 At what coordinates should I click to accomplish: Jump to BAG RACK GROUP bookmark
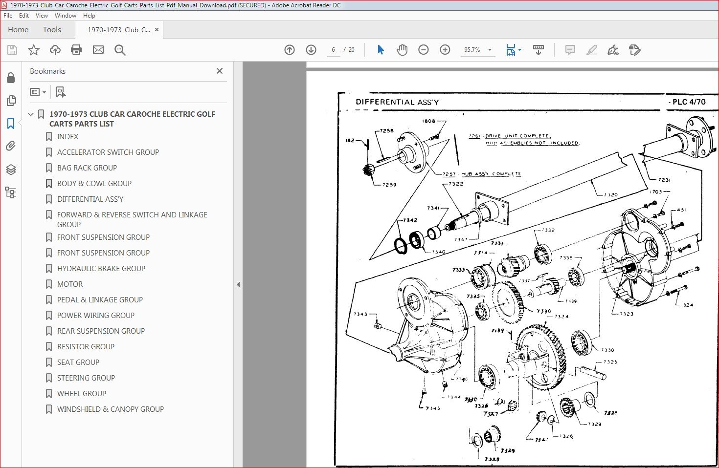87,168
